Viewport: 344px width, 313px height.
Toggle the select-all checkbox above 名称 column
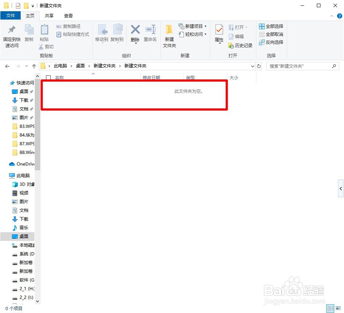point(49,78)
